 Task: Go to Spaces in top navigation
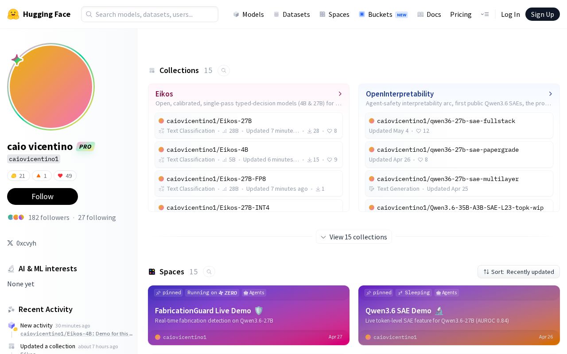pyautogui.click(x=334, y=14)
